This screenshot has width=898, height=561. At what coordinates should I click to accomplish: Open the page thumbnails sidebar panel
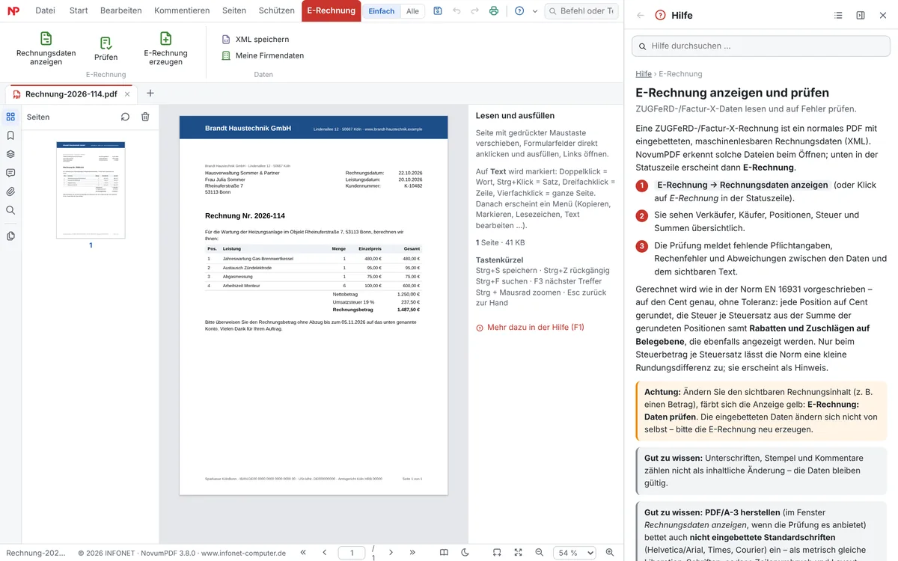[x=10, y=117]
